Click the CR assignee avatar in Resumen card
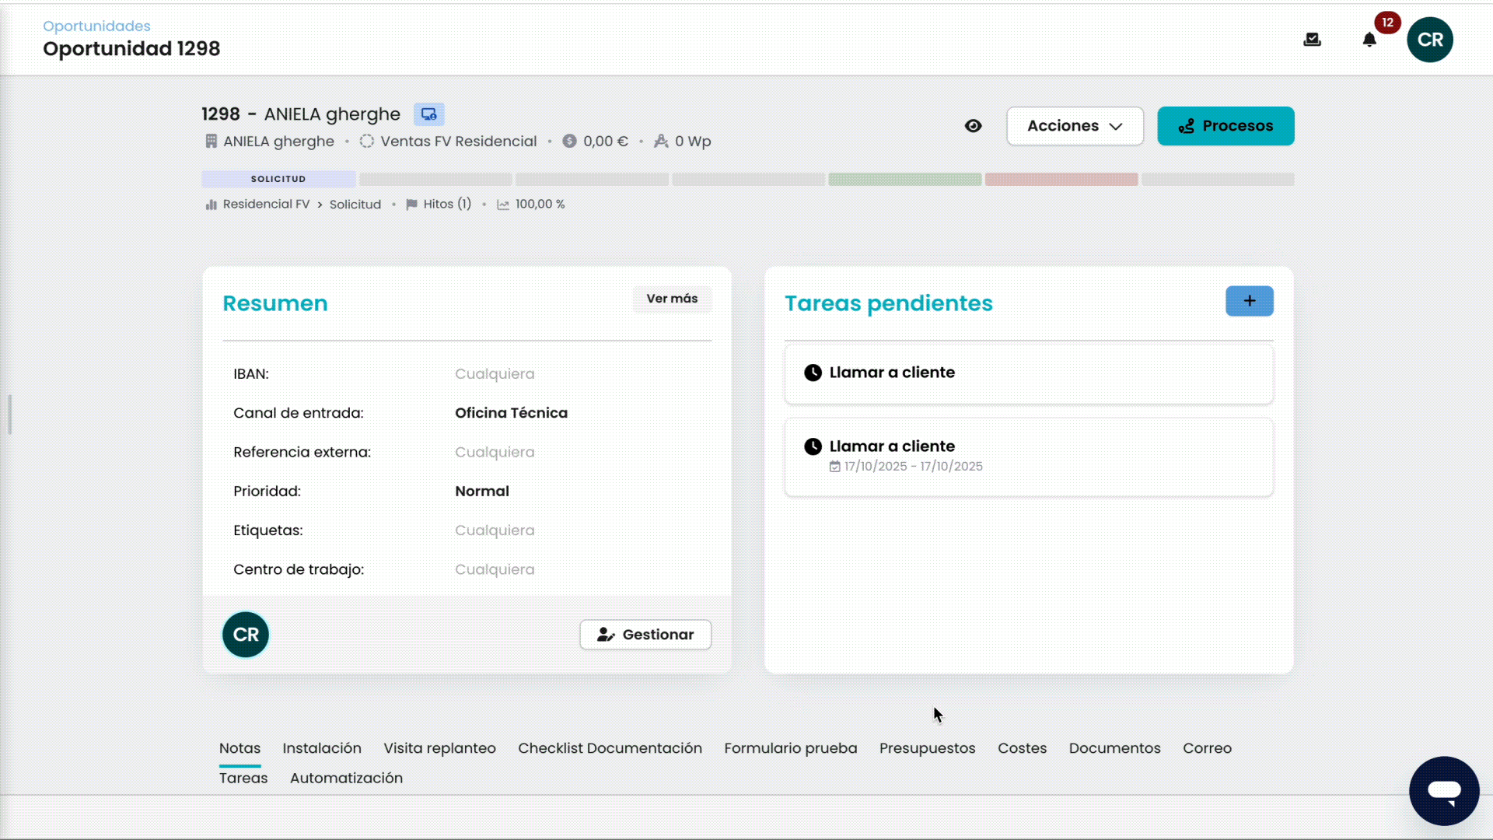Image resolution: width=1493 pixels, height=840 pixels. pos(246,635)
